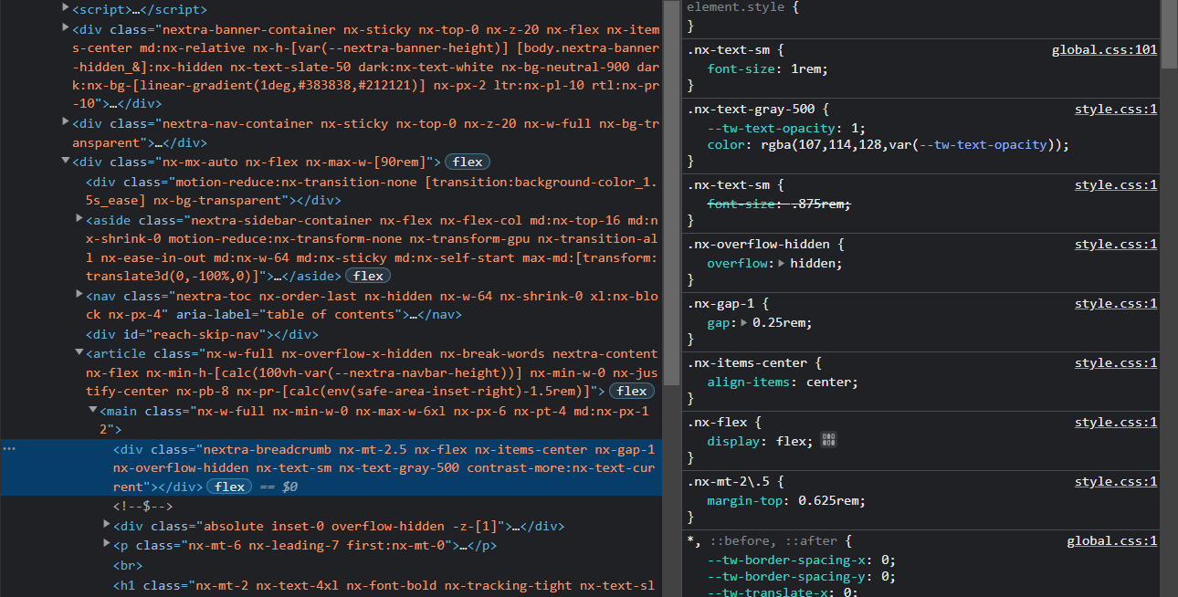
Task: Expand the absolute inset-0 div
Action: (107, 524)
